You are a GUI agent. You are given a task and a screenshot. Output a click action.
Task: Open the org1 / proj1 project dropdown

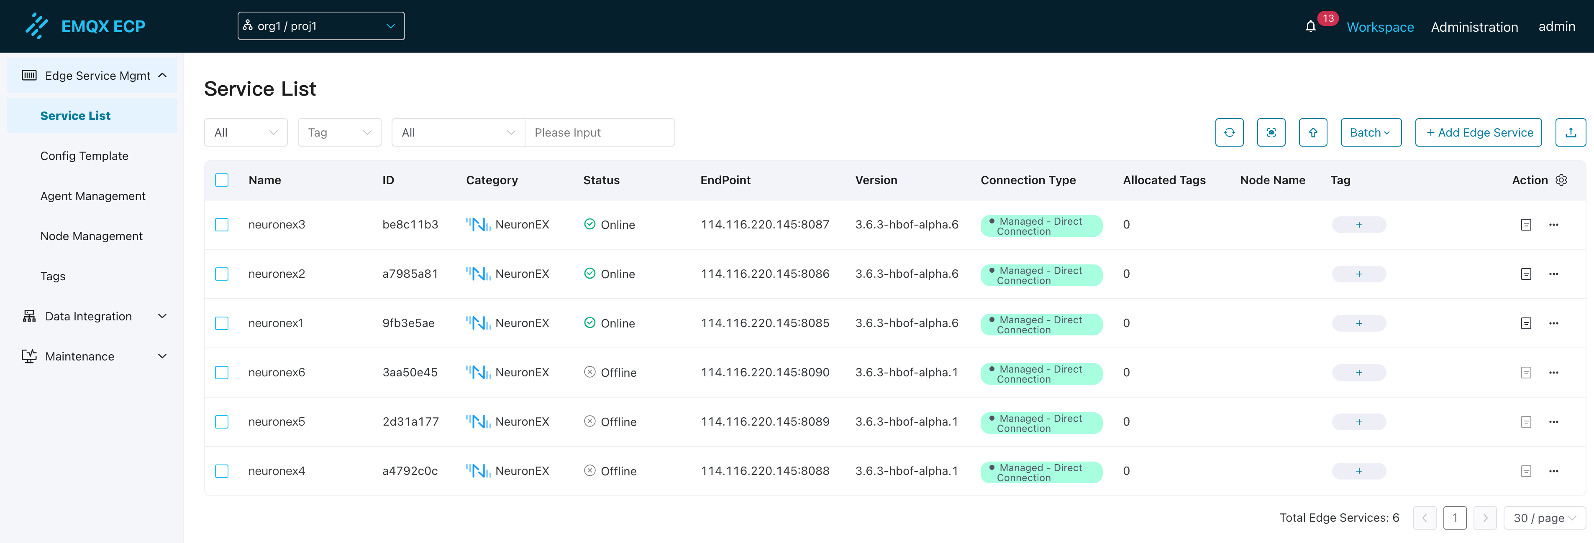(x=320, y=26)
